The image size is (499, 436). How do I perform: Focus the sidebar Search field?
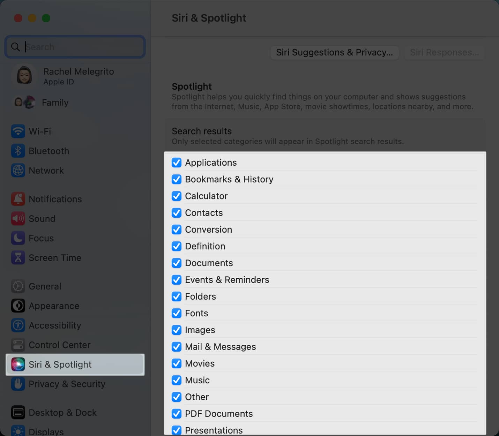(x=75, y=47)
